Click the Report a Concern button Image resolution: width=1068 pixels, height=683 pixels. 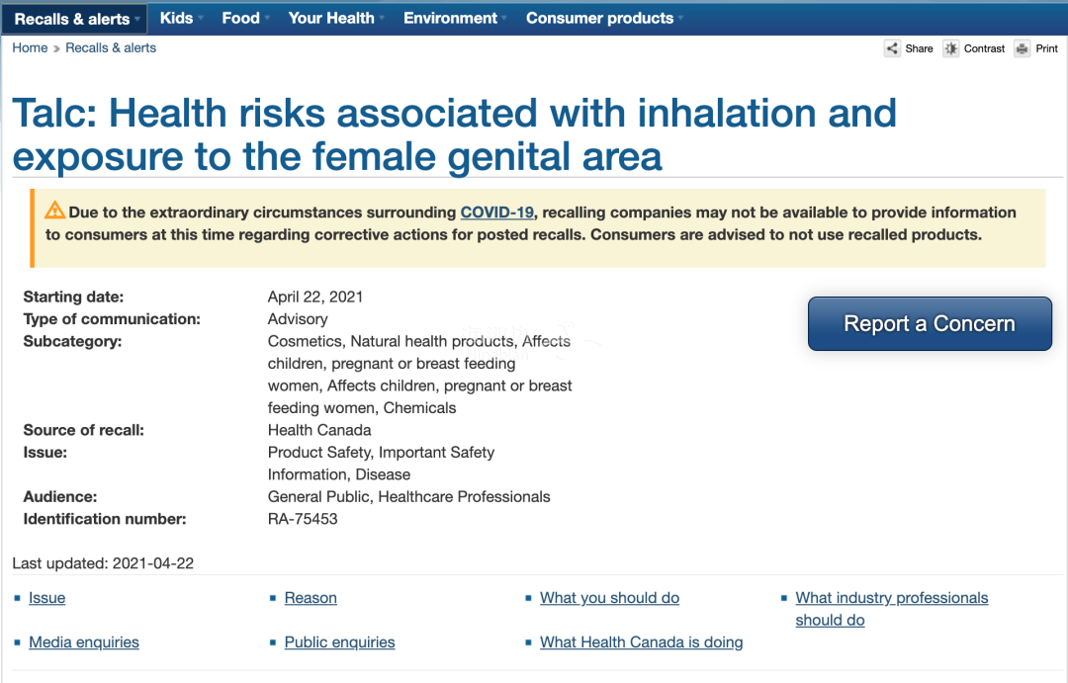(x=930, y=323)
